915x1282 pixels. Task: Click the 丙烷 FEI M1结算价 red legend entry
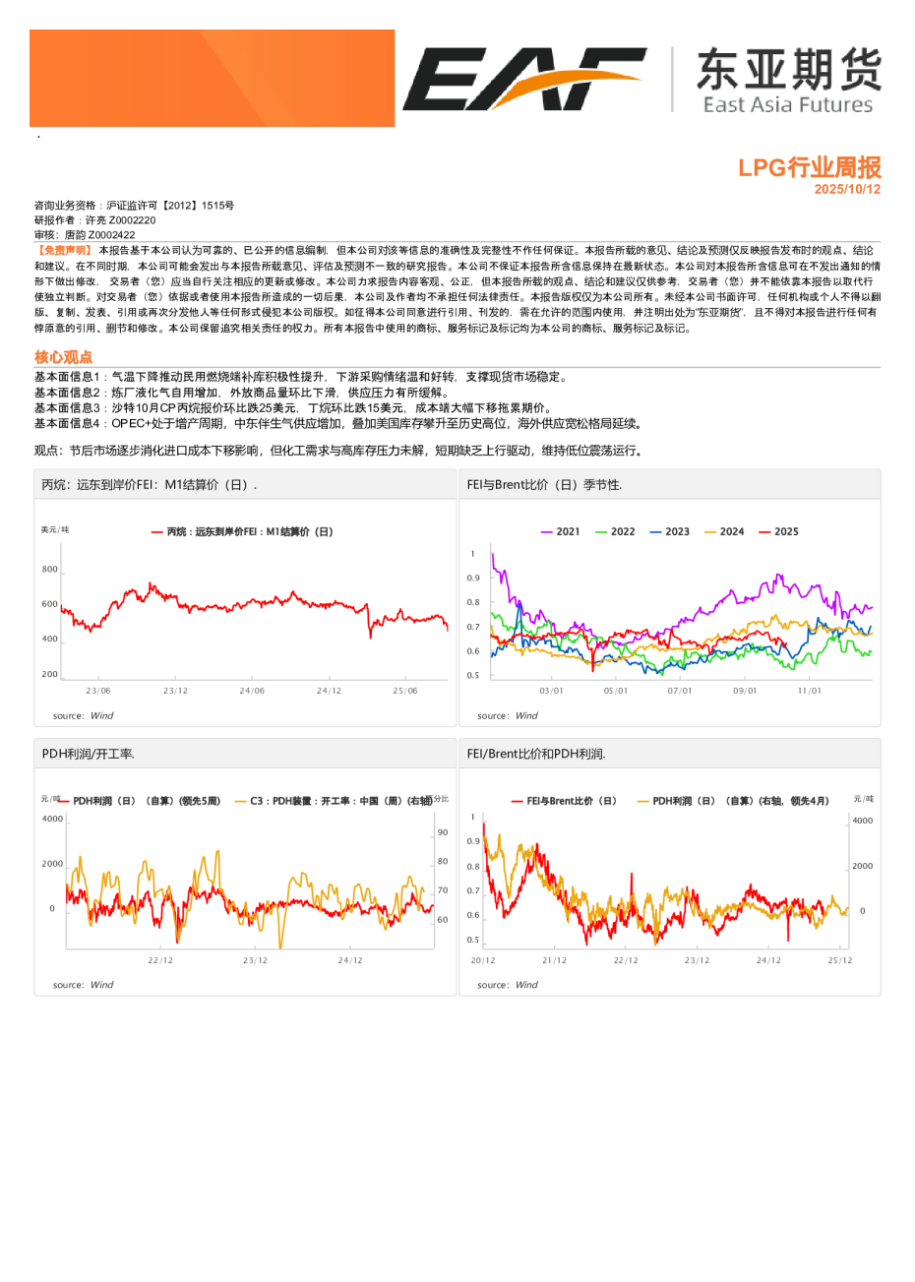pyautogui.click(x=242, y=531)
